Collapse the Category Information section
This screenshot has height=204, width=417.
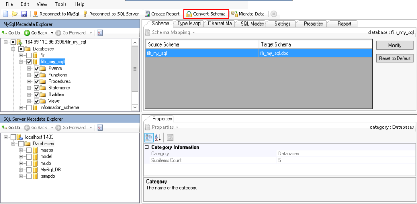point(147,147)
